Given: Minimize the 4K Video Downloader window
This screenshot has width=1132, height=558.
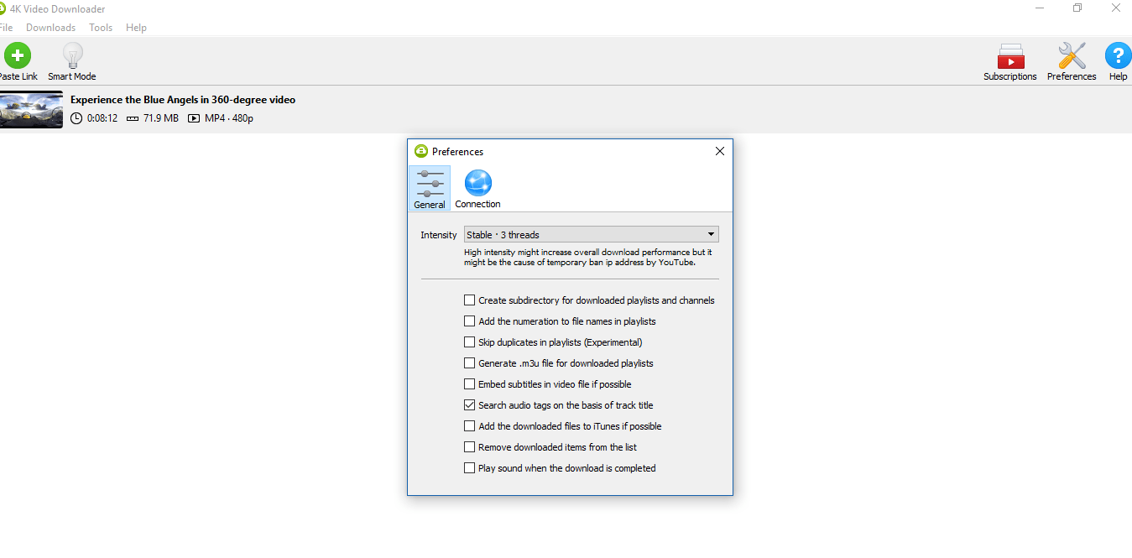Looking at the screenshot, I should click(x=1040, y=8).
